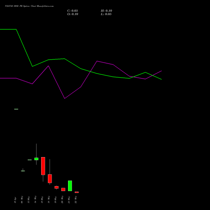This screenshot has height=210, width=210.
Task: Click the chart title text at top left
Action: pyautogui.click(x=29, y=6)
